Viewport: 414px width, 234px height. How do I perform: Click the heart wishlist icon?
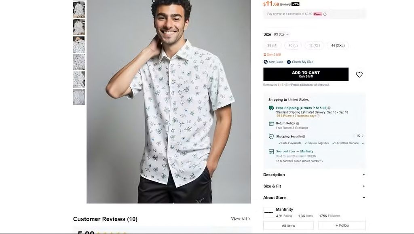click(359, 75)
